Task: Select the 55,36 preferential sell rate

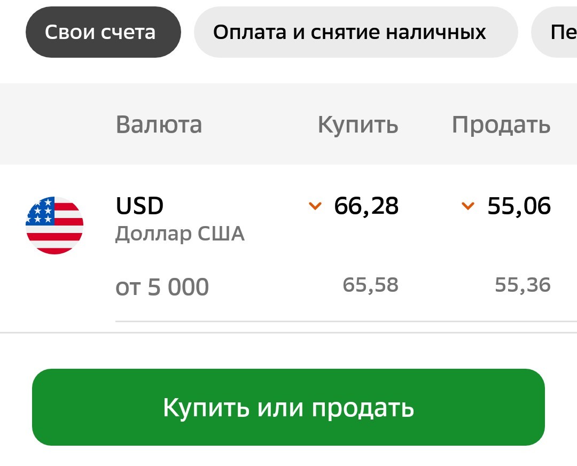Action: (x=523, y=285)
